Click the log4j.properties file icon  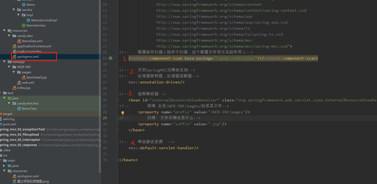(15, 51)
